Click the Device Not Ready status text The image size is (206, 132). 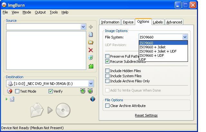33,128
